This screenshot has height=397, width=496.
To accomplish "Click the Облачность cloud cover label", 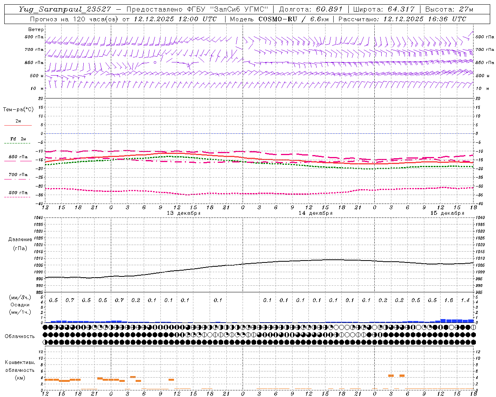I will coord(20,336).
